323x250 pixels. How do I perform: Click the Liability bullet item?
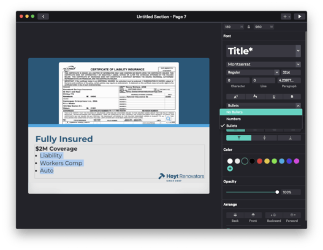[x=51, y=156]
